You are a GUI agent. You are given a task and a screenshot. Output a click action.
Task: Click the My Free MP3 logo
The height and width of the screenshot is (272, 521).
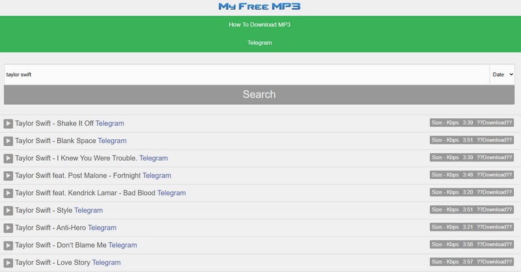[x=259, y=7]
